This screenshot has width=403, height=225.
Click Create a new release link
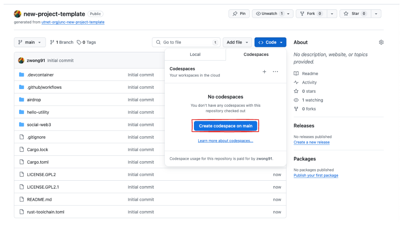click(311, 142)
